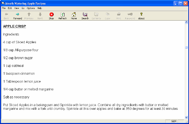This screenshot has width=189, height=124.
Task: Click the scrollbar up arrow
Action: click(186, 22)
